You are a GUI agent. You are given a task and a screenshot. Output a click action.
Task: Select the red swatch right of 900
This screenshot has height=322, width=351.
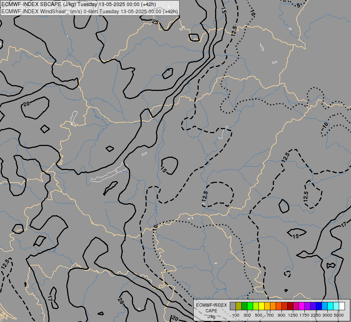(x=285, y=306)
